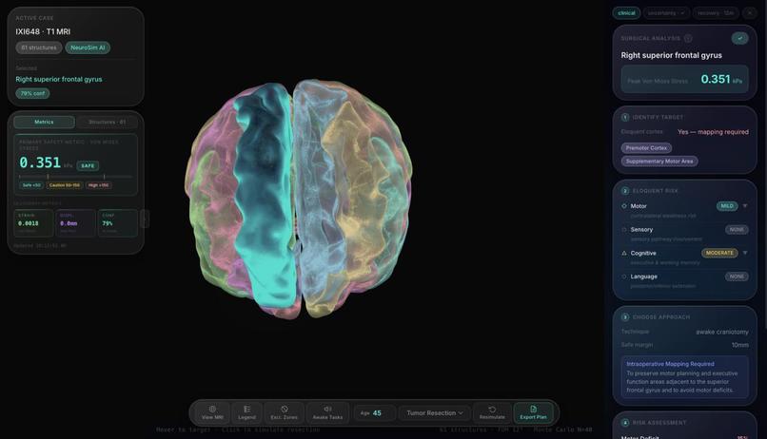Click the Premotor Cortex tag
The height and width of the screenshot is (439, 767).
point(646,148)
